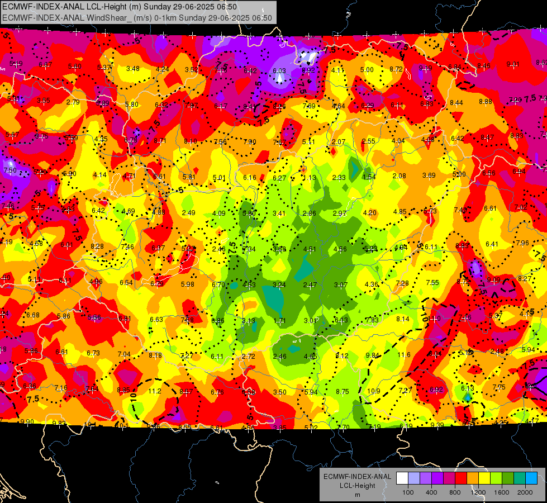Click the red legend swatch
Viewport: 547px width, 503px height.
461,478
